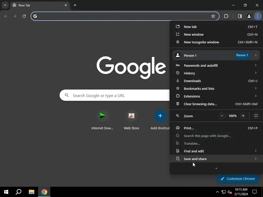Open the Windows notification center icon
263x197 pixels.
[255, 192]
